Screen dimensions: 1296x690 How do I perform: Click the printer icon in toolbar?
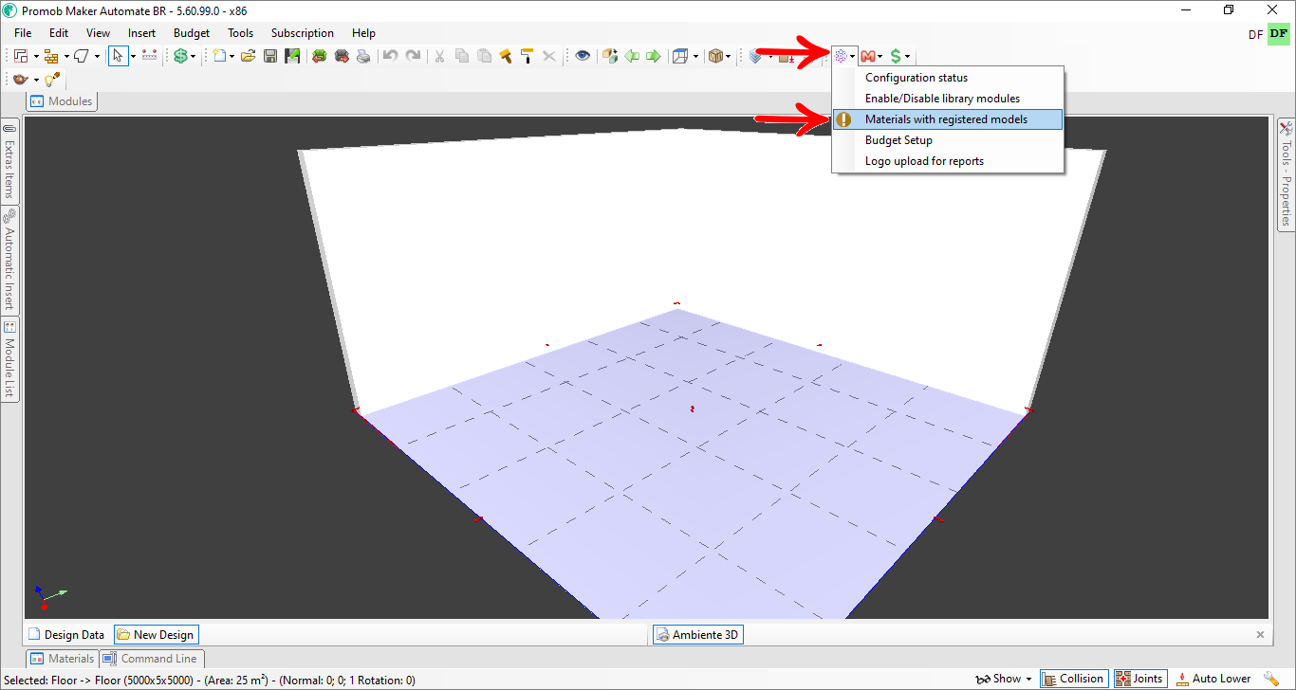[x=362, y=56]
